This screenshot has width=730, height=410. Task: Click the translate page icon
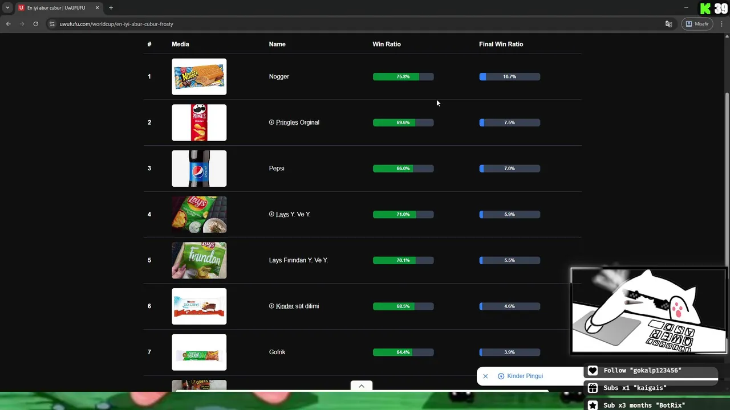coord(668,24)
